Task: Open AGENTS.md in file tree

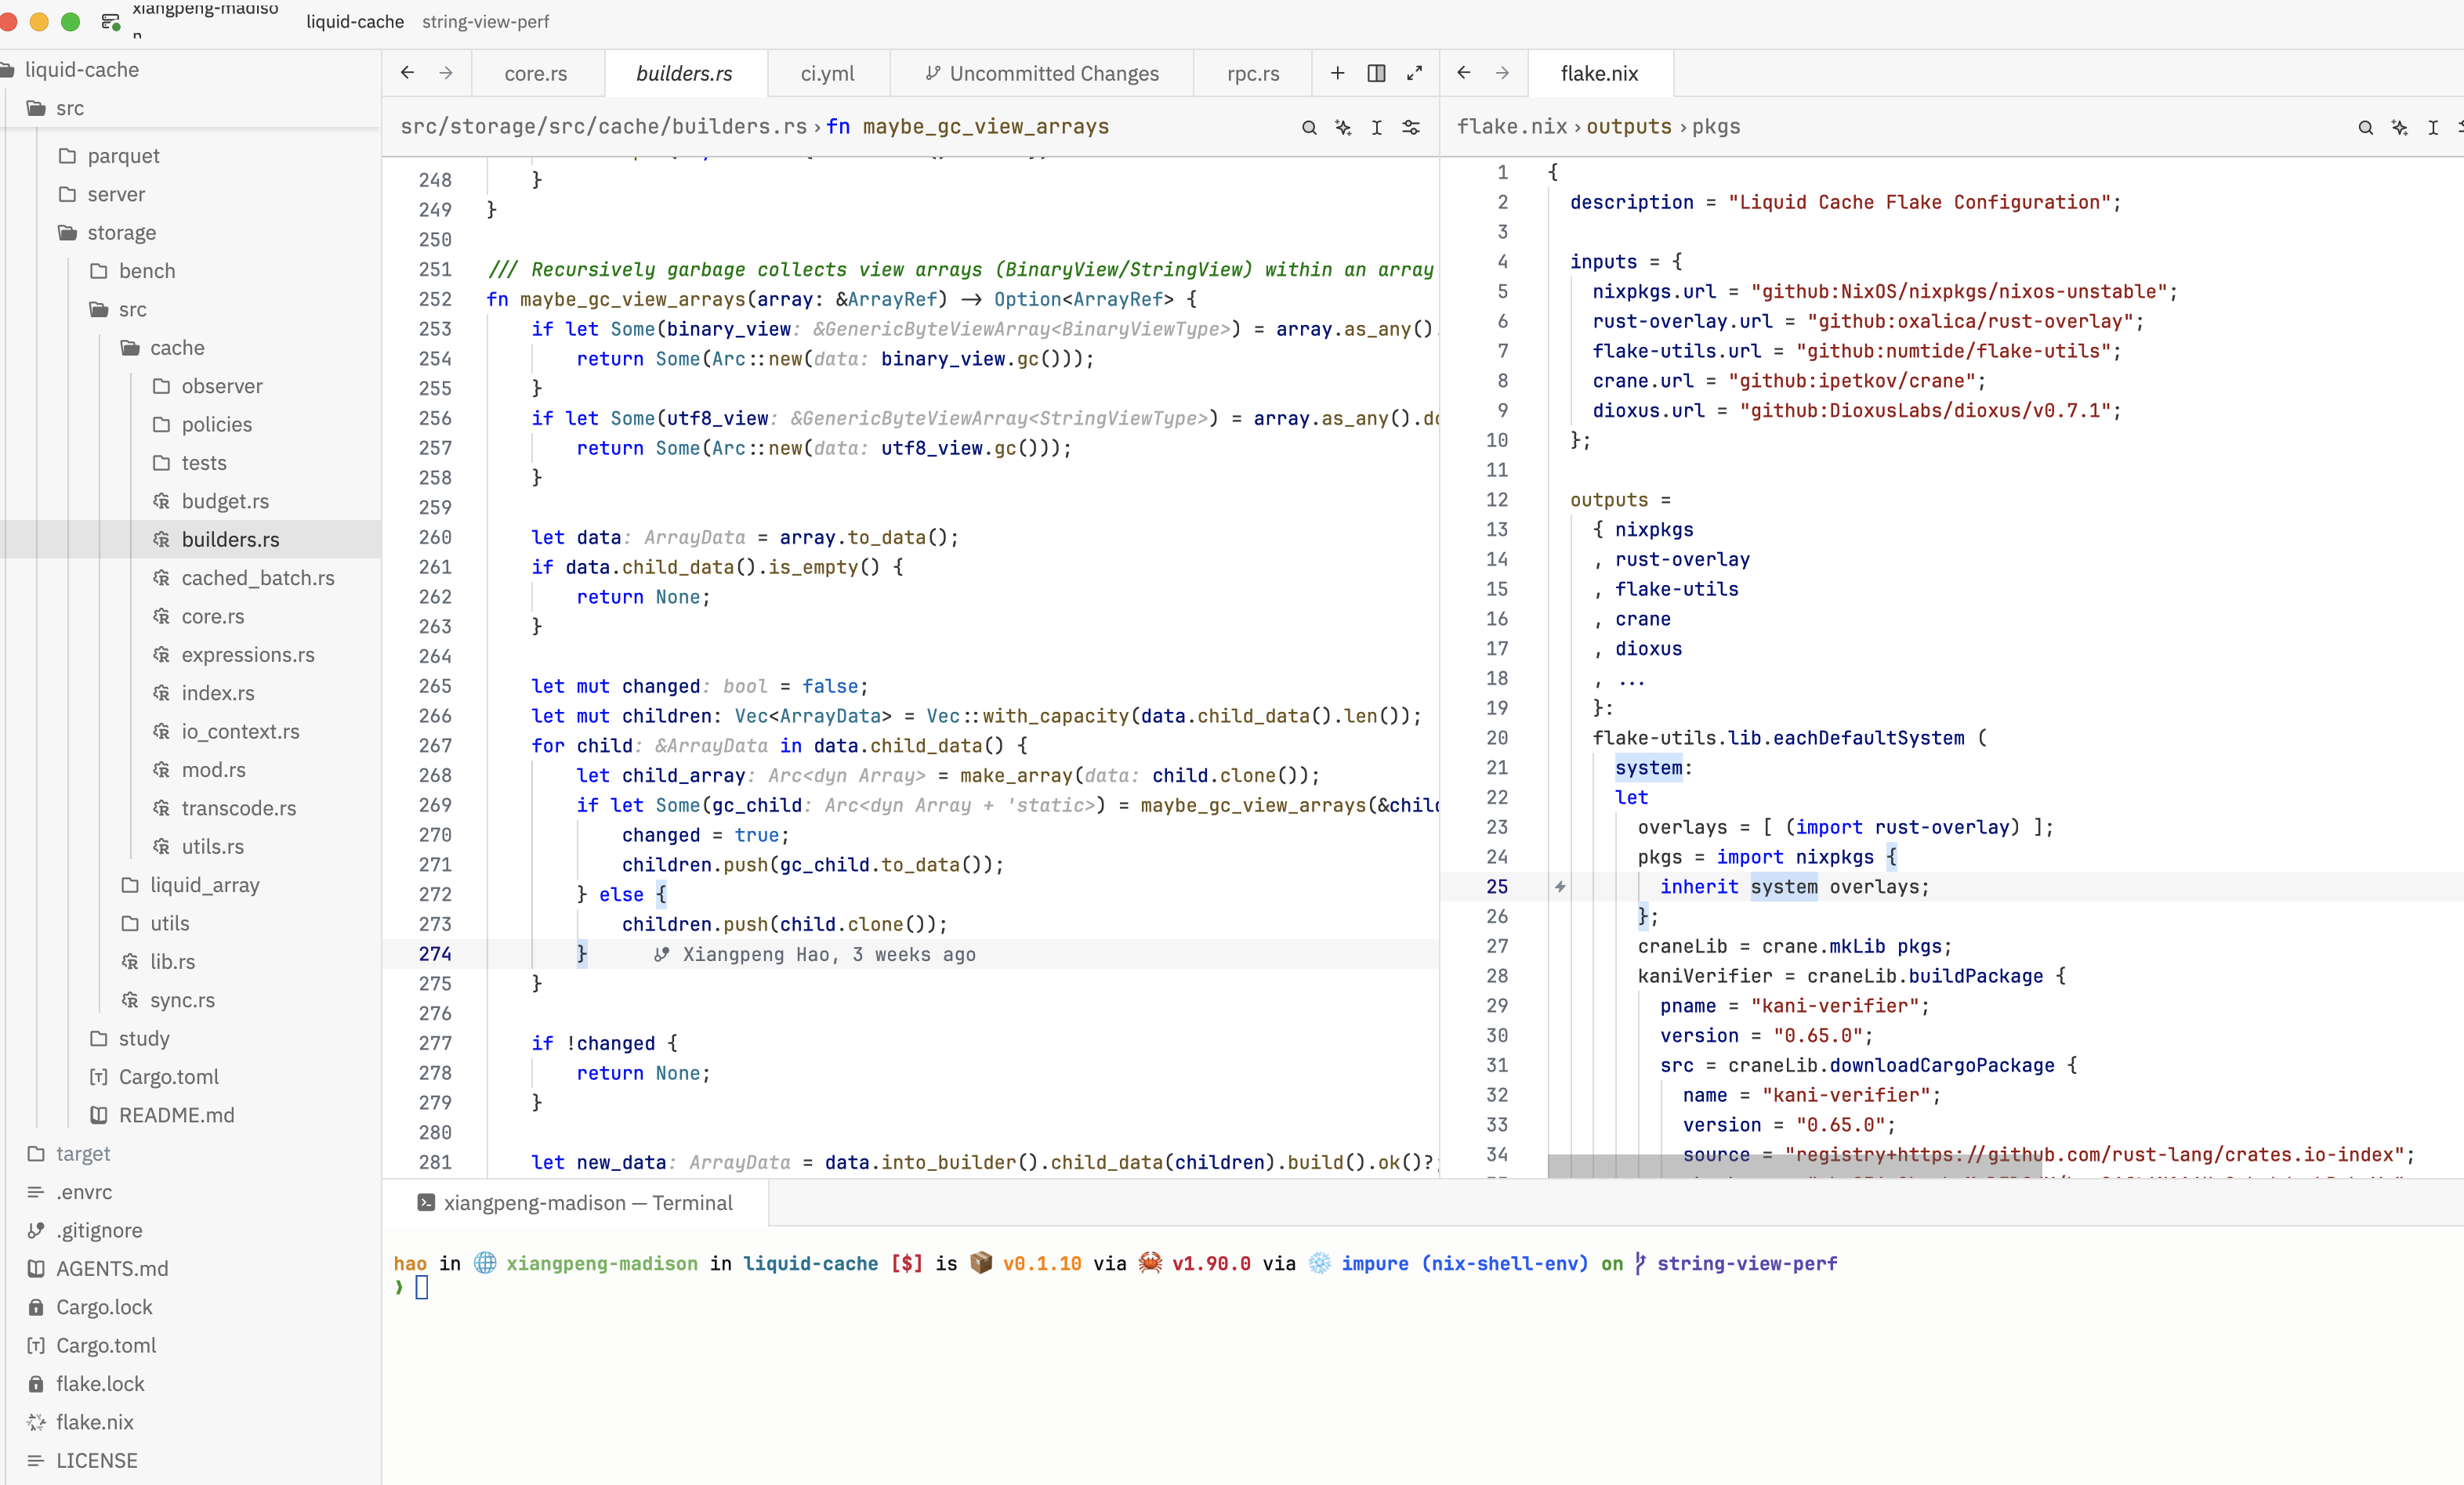Action: tap(112, 1268)
